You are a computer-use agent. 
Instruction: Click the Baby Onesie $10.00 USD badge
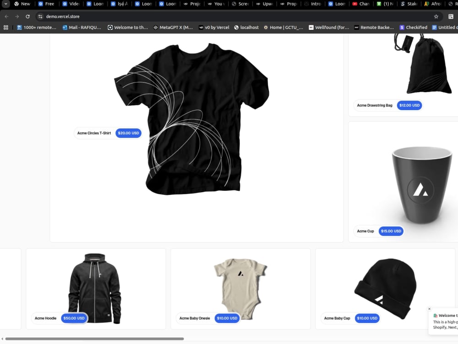tap(227, 318)
